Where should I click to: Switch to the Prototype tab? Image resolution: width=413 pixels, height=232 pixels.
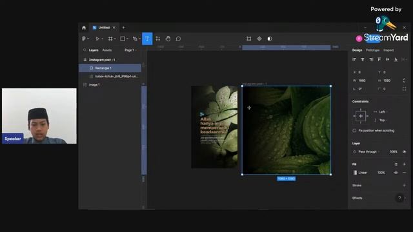tap(373, 50)
